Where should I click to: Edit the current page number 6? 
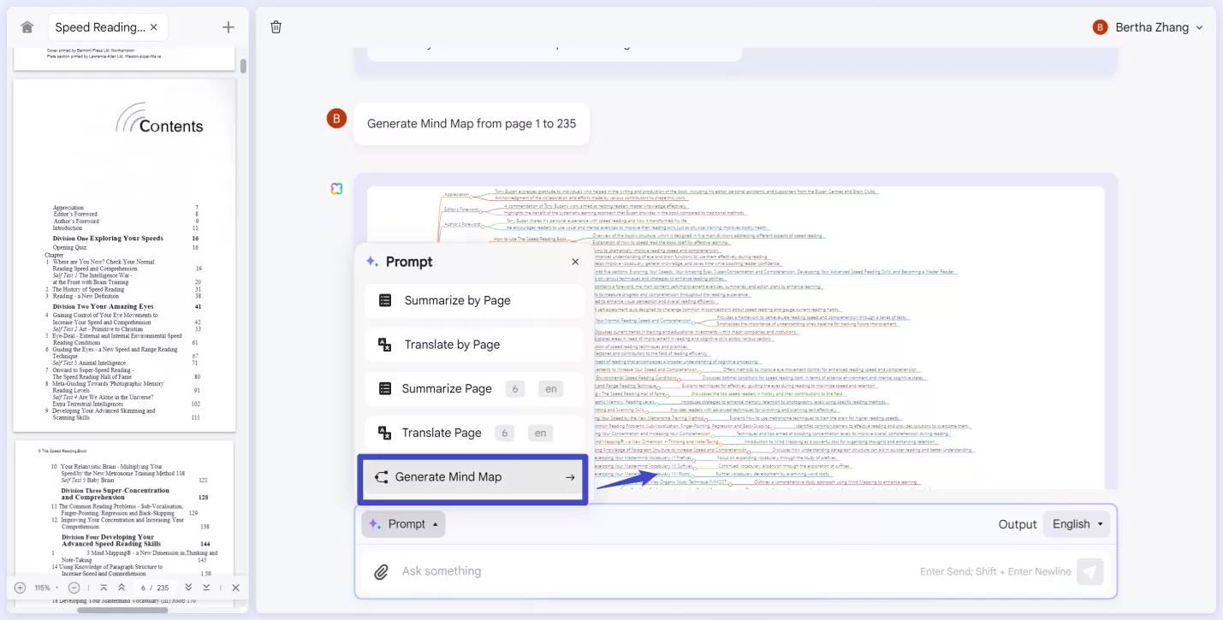[x=143, y=588]
